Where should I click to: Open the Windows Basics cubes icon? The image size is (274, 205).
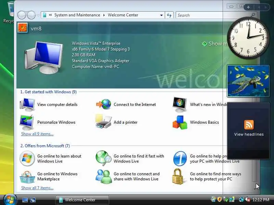pos(180,122)
